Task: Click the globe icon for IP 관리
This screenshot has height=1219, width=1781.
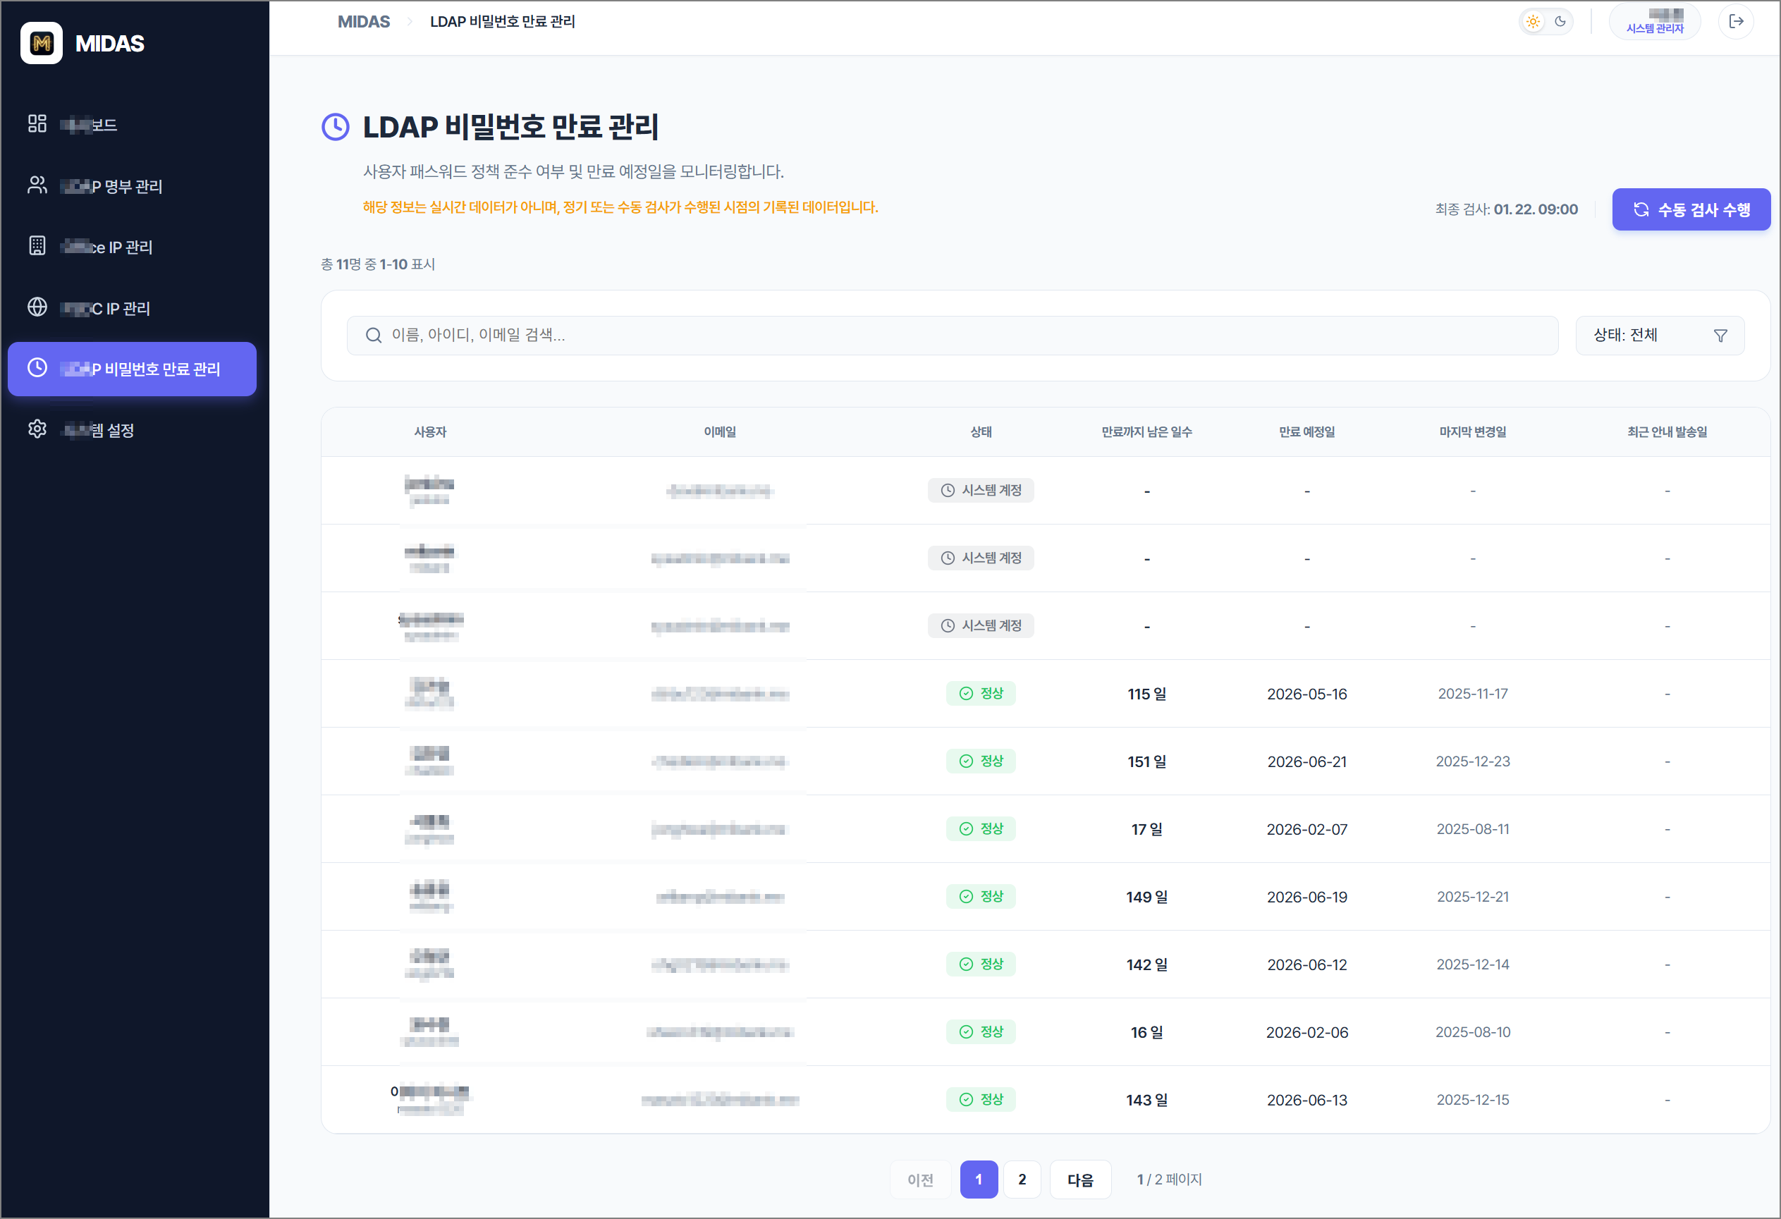Action: pyautogui.click(x=37, y=307)
